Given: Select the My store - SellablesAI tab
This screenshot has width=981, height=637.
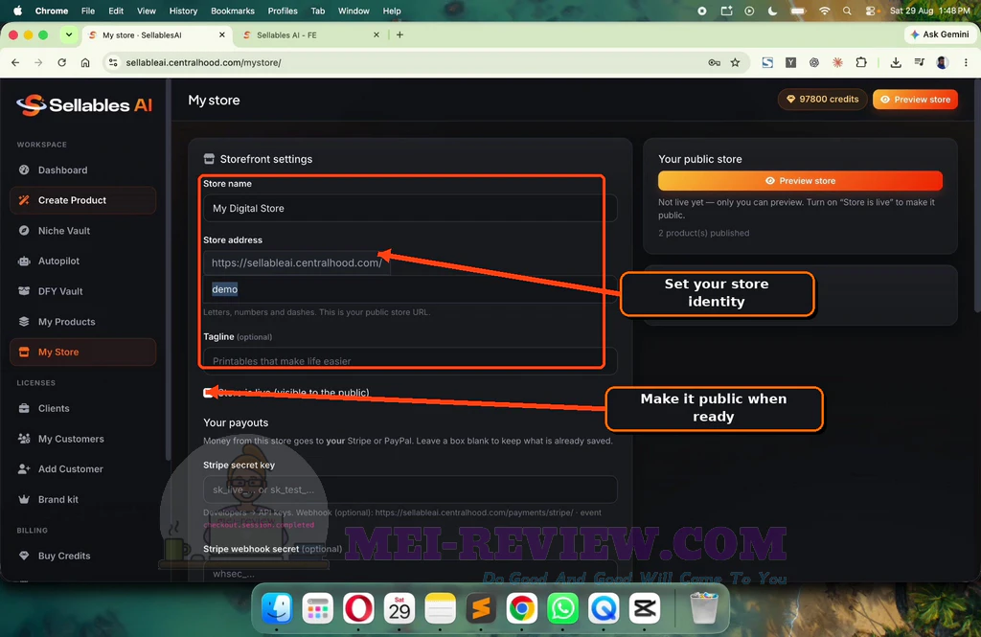Looking at the screenshot, I should tap(156, 35).
